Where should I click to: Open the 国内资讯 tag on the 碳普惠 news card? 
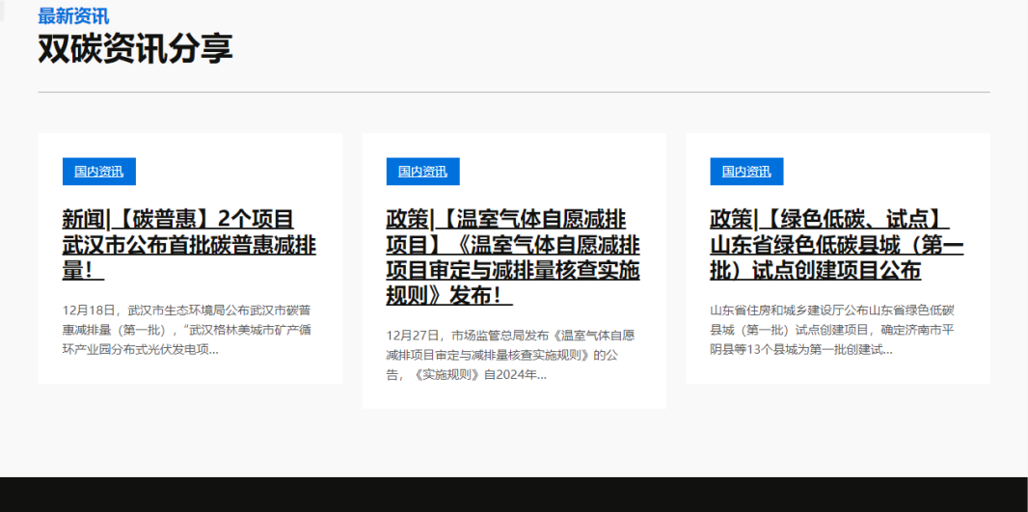98,172
